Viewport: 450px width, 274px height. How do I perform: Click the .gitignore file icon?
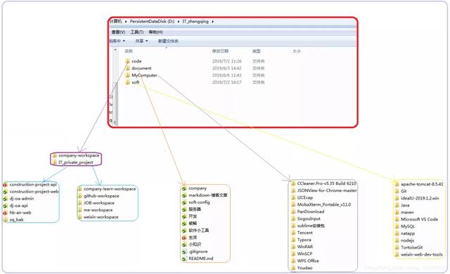(x=184, y=252)
